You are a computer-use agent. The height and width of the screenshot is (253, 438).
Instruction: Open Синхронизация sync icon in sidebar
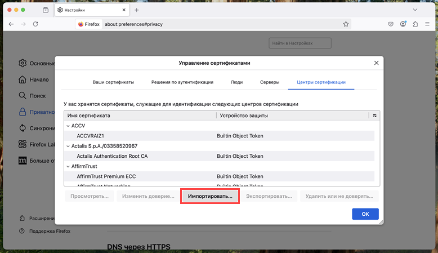(x=23, y=128)
